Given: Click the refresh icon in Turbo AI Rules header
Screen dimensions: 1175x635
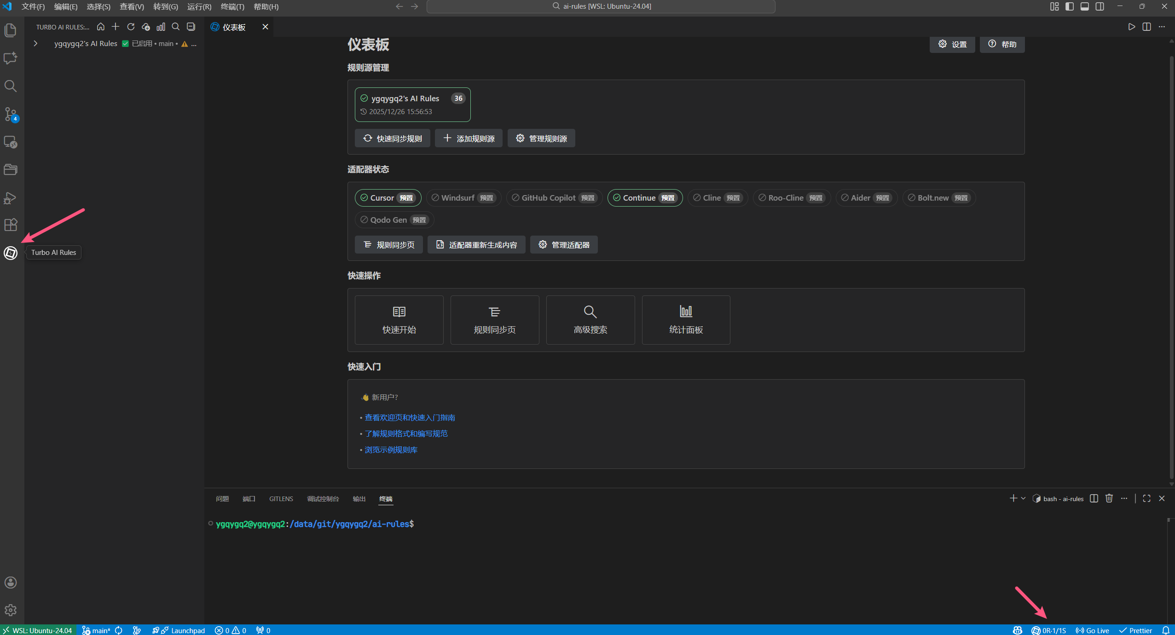Looking at the screenshot, I should 131,27.
